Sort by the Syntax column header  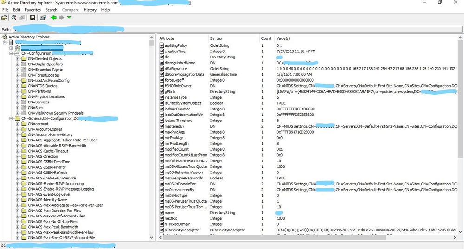pos(234,38)
